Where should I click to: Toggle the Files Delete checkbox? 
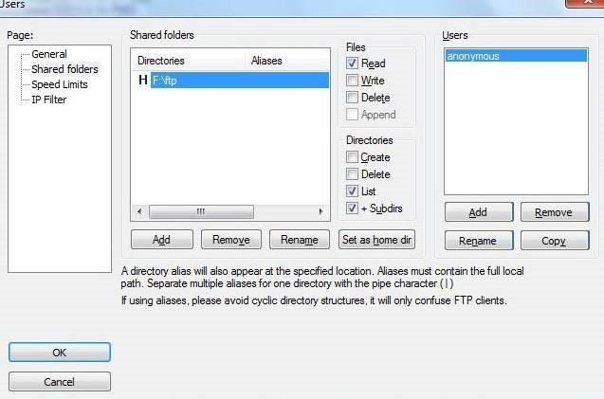coord(353,98)
